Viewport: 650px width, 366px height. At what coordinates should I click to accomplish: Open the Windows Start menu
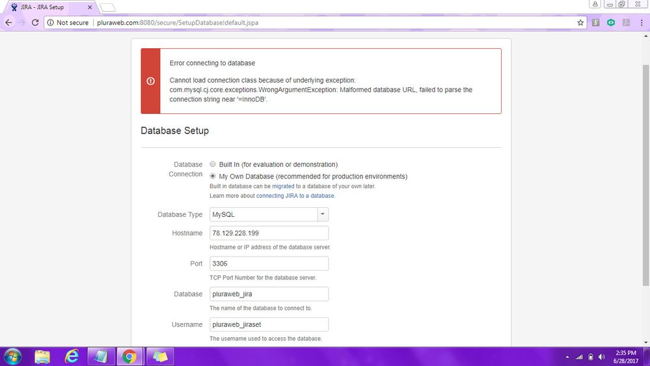12,356
